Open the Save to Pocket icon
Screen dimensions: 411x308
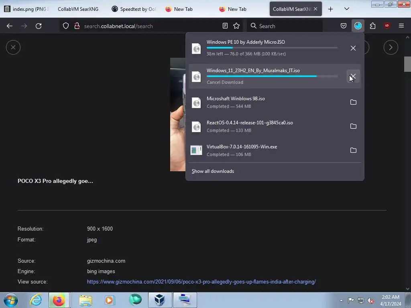344,26
